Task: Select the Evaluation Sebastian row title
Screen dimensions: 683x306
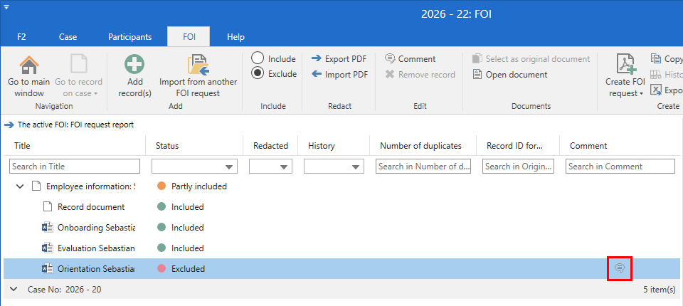Action: click(x=96, y=248)
